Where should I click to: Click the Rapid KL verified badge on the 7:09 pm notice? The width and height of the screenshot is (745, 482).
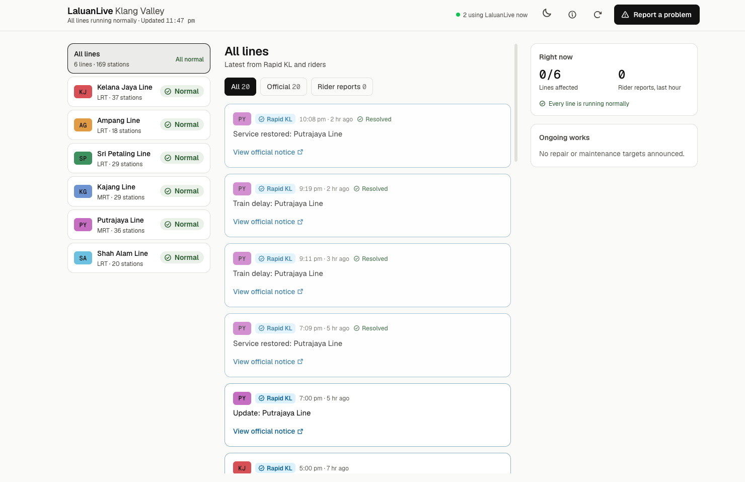[x=275, y=328]
